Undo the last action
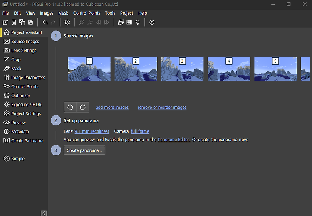Image resolution: width=312 pixels, height=216 pixels. pyautogui.click(x=45, y=22)
